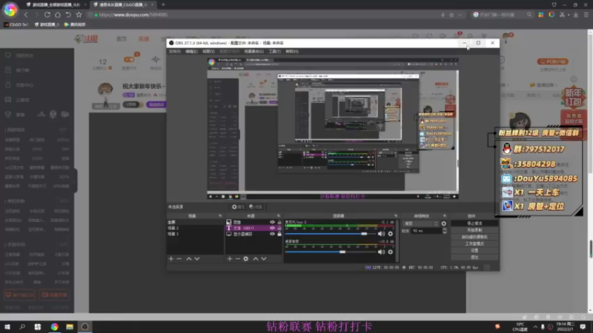Screen dimensions: 593x333
Task: Hide the image source eye icon
Action: click(x=272, y=222)
